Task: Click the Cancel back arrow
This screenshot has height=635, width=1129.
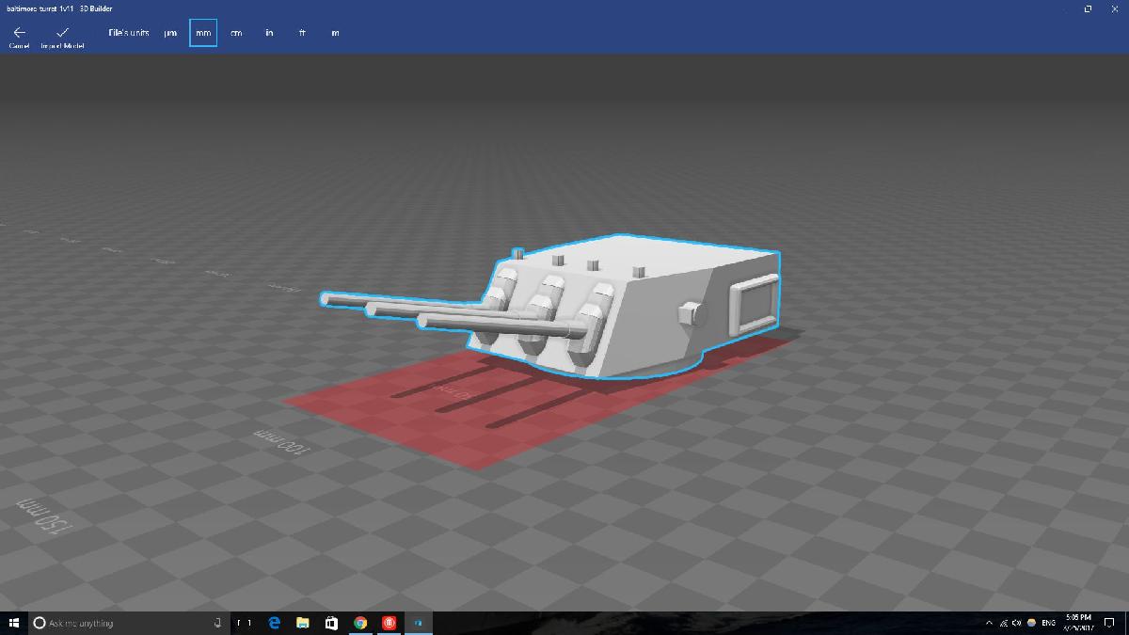Action: point(19,34)
